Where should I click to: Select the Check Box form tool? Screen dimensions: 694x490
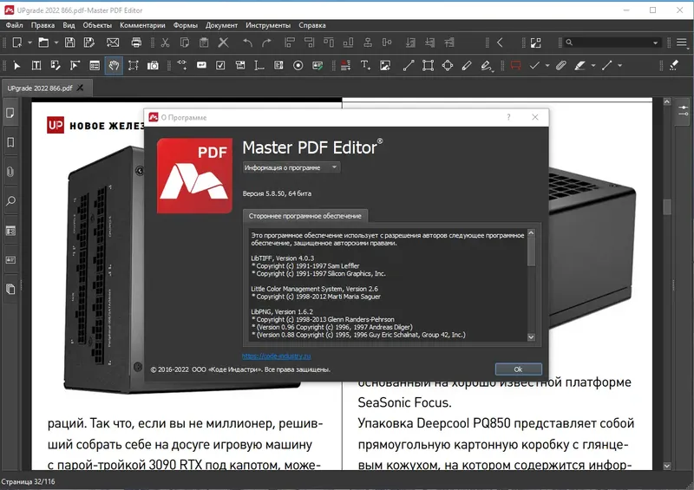tap(220, 66)
